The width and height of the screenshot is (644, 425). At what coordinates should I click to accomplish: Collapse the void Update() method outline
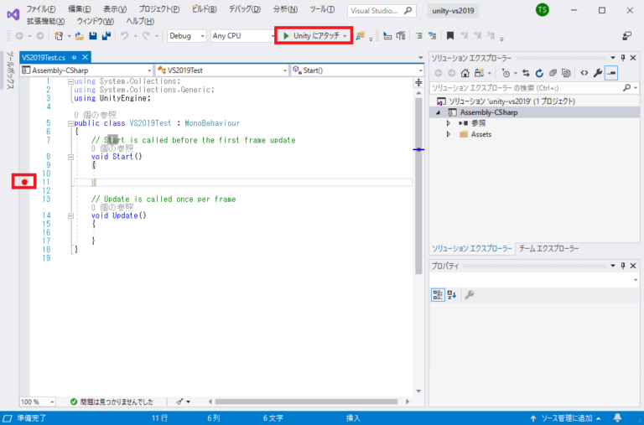[70, 216]
